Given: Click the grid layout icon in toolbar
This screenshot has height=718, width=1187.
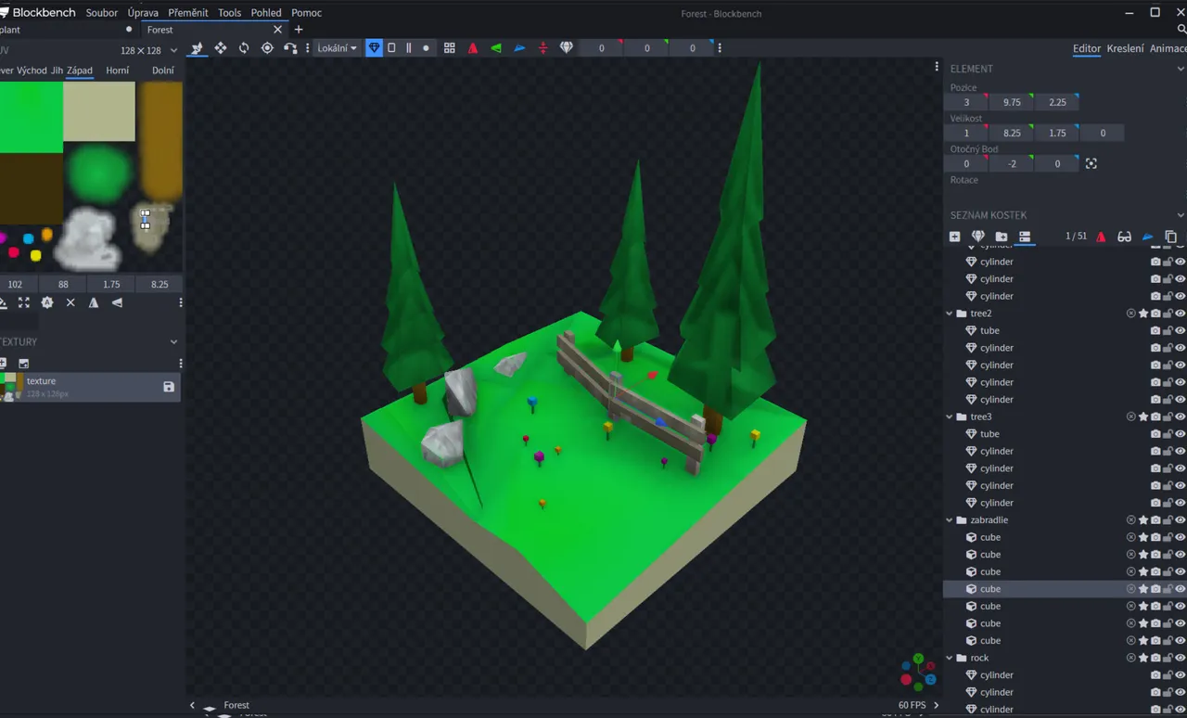Looking at the screenshot, I should click(450, 48).
